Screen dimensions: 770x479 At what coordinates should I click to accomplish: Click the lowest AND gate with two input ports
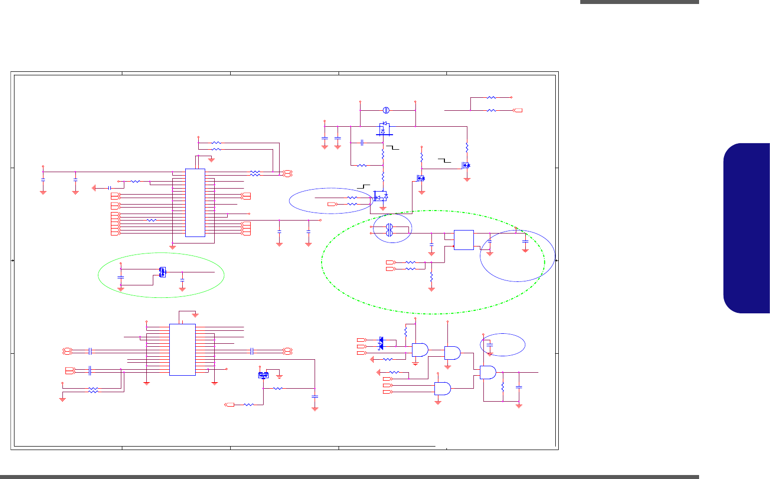point(442,389)
